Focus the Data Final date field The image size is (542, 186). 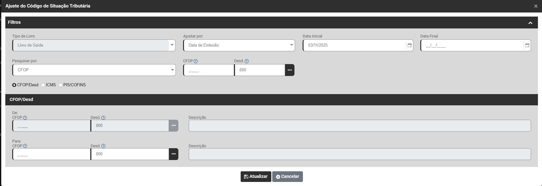(x=472, y=45)
